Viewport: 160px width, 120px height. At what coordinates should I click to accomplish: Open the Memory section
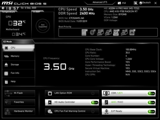point(18,56)
